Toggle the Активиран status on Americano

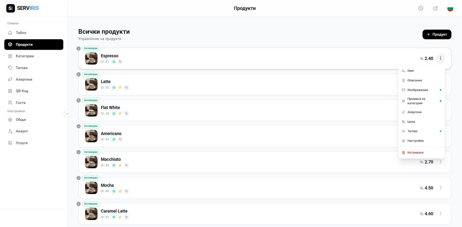[x=91, y=126]
